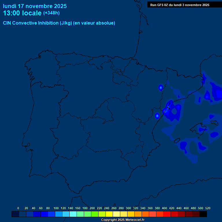Click the 13:00 locale time label
The height and width of the screenshot is (222, 222).
click(x=22, y=13)
